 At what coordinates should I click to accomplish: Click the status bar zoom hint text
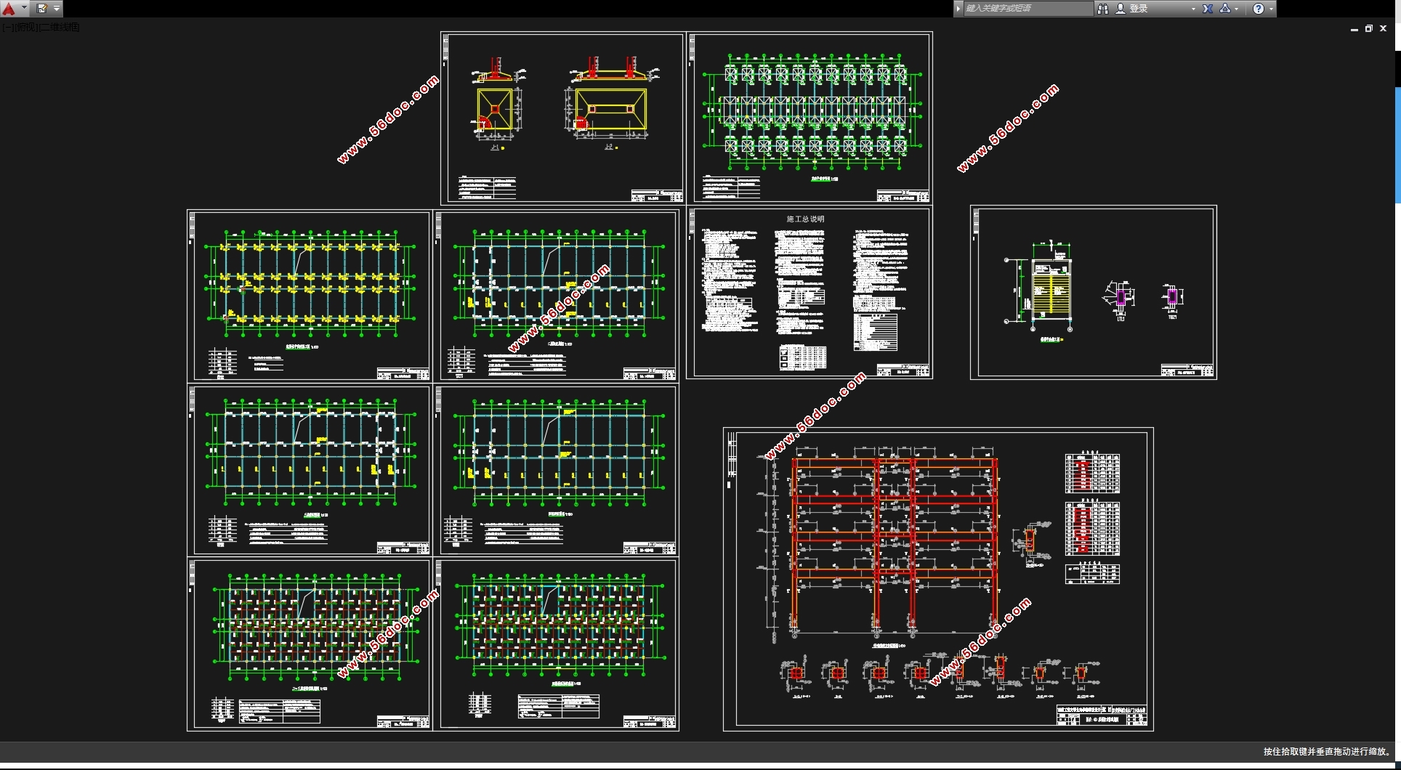pyautogui.click(x=1327, y=752)
